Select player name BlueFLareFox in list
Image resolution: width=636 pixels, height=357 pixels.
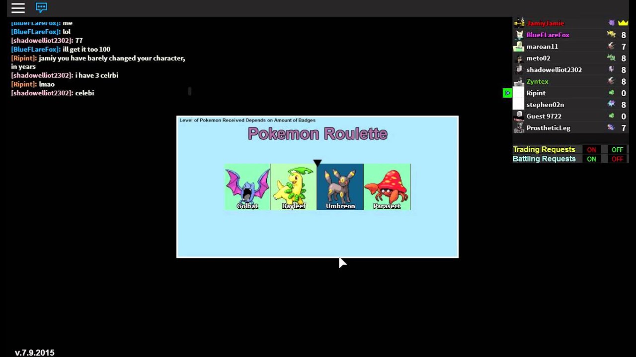[x=548, y=35]
